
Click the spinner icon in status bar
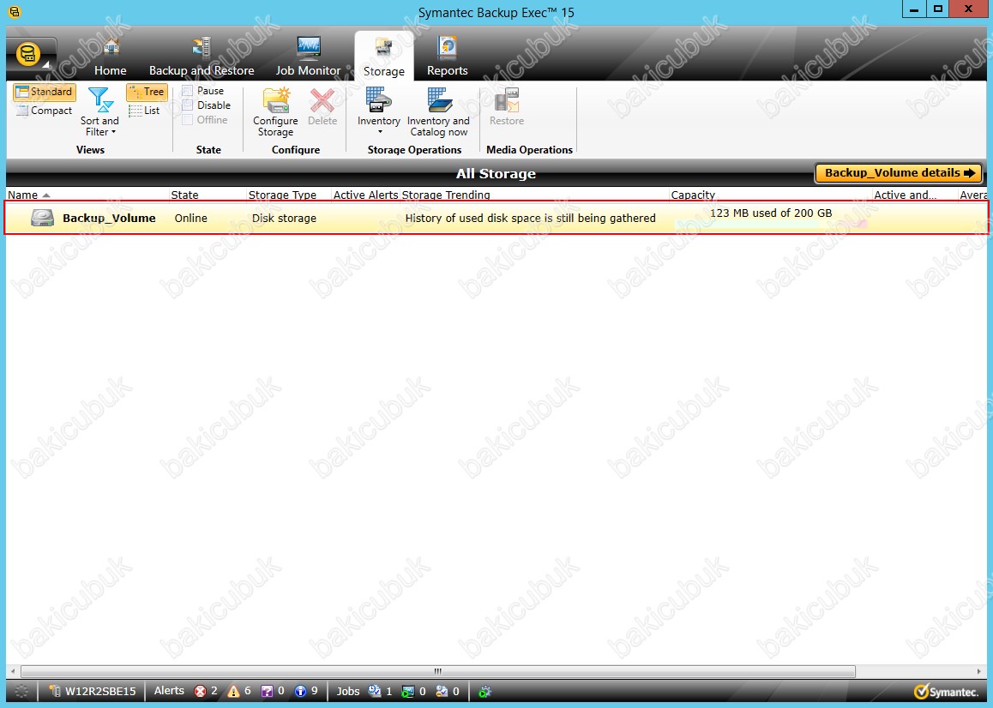21,692
